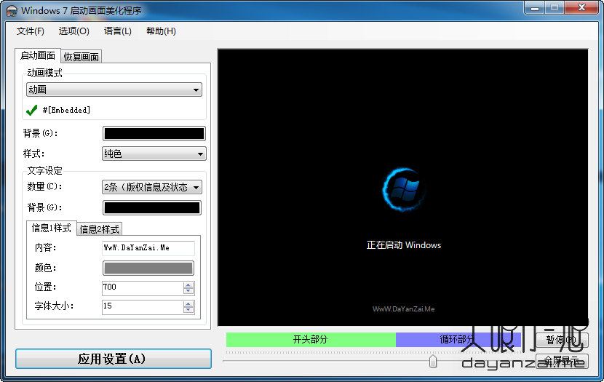
Task: Click the green 开头部分 timeline segment
Action: [x=311, y=339]
